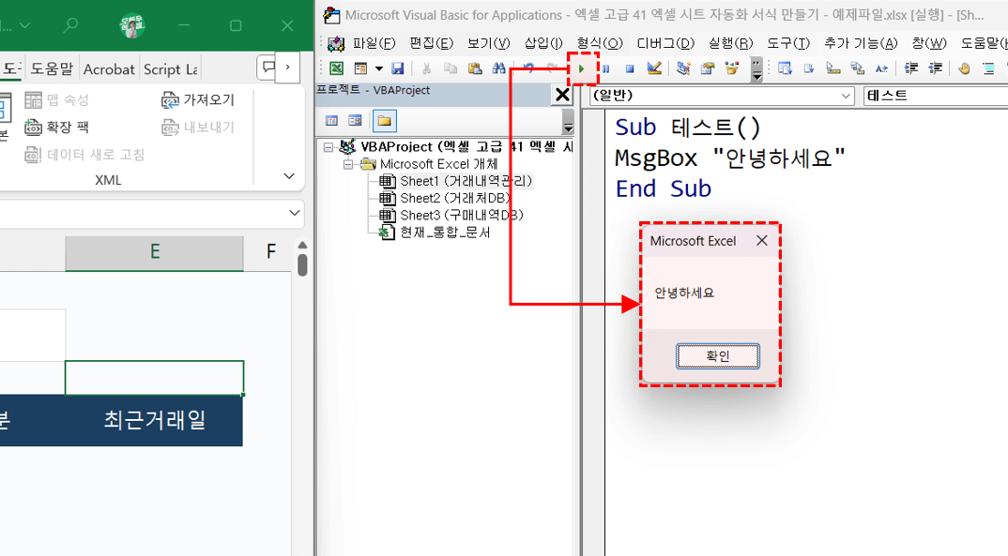Screen dimensions: 1008x556
Task: Run the macro with the green play icon
Action: click(582, 68)
